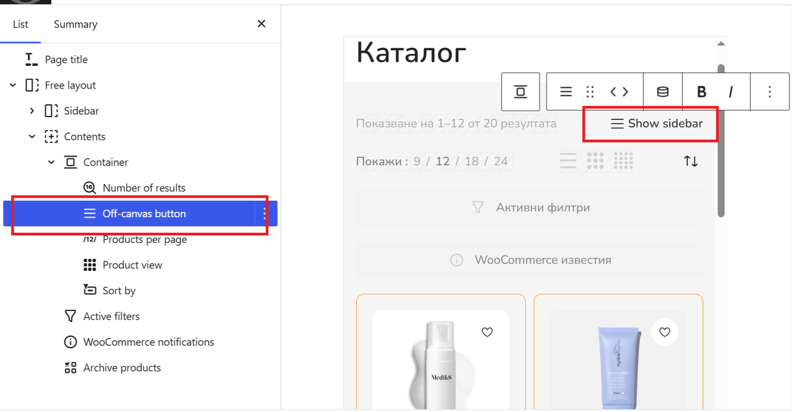Open Off-canvas button options dots
This screenshot has width=792, height=412.
point(265,214)
